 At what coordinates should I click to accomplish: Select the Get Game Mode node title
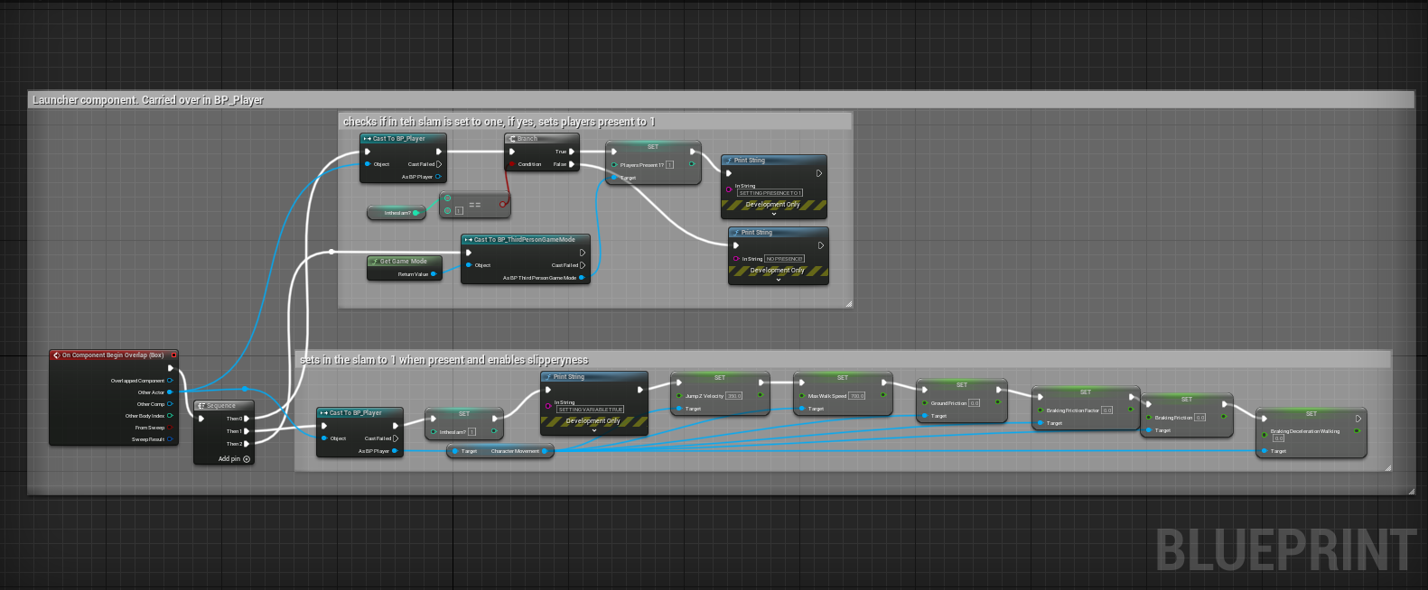403,262
